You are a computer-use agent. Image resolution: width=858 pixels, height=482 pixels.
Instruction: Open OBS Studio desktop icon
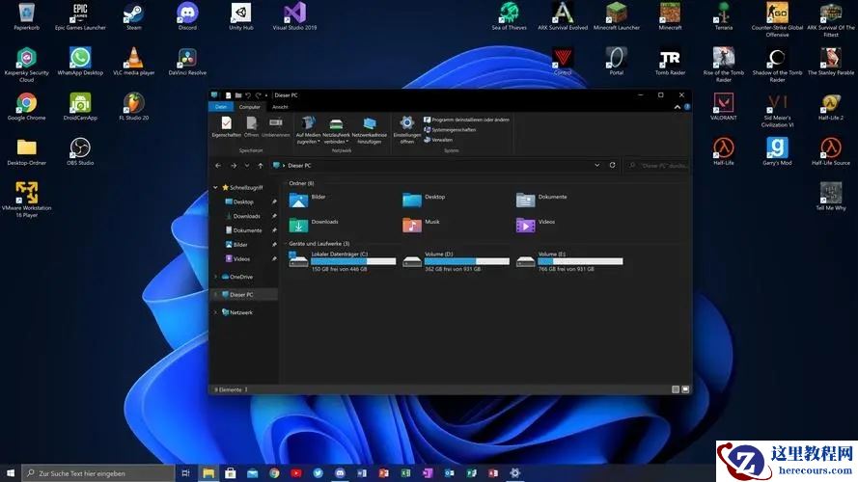coord(80,151)
